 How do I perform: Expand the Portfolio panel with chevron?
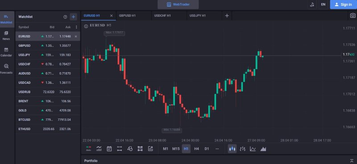352,160
